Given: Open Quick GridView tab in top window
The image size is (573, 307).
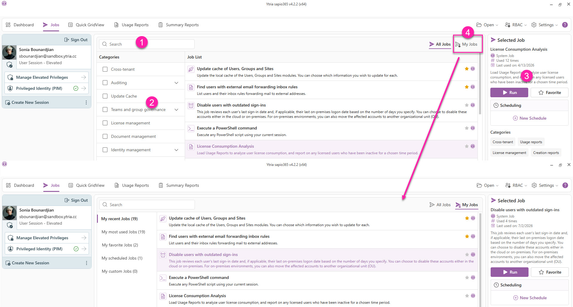Looking at the screenshot, I should [86, 25].
